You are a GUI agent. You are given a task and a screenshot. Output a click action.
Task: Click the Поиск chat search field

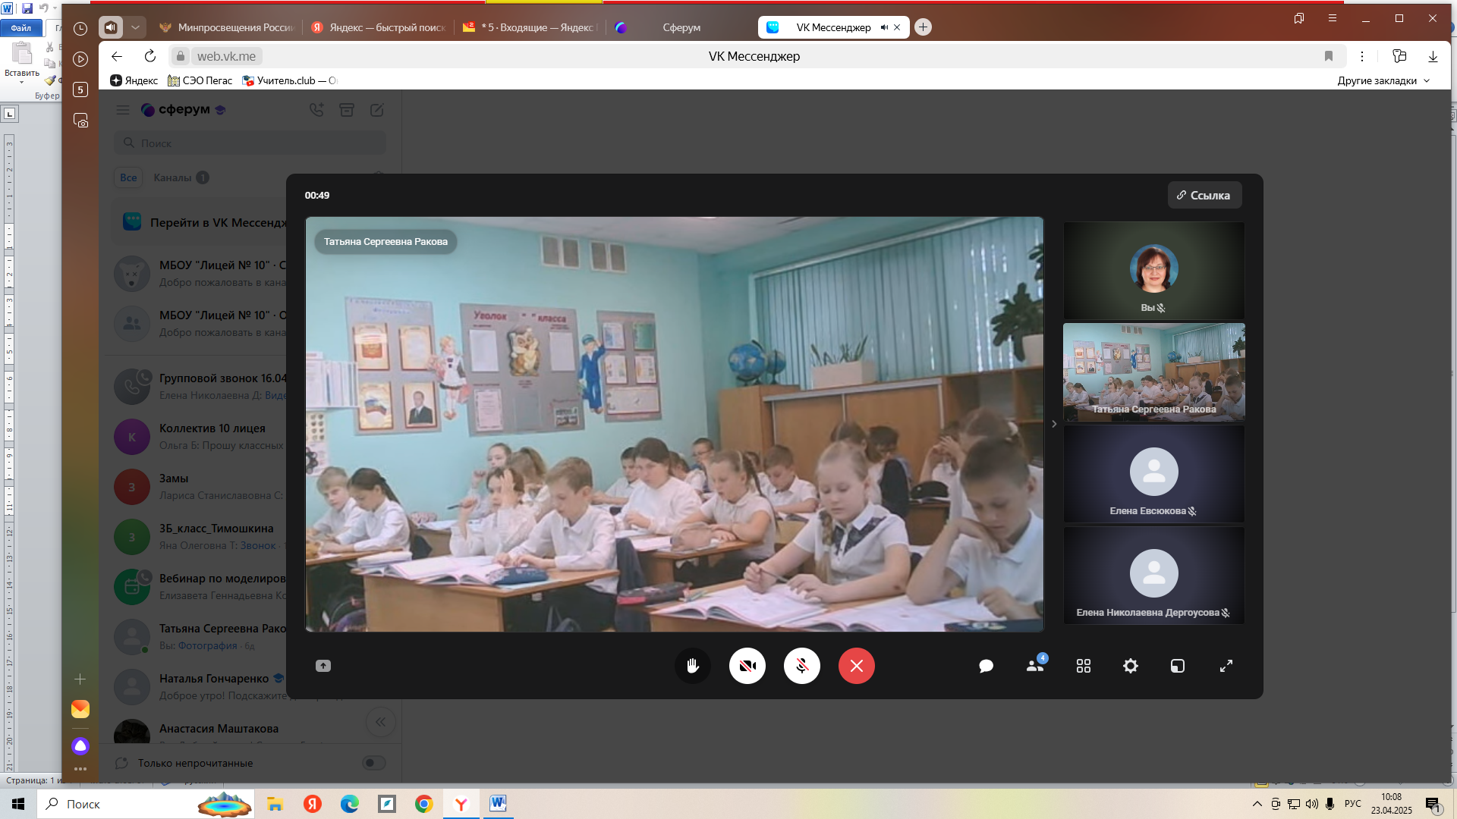click(x=250, y=143)
